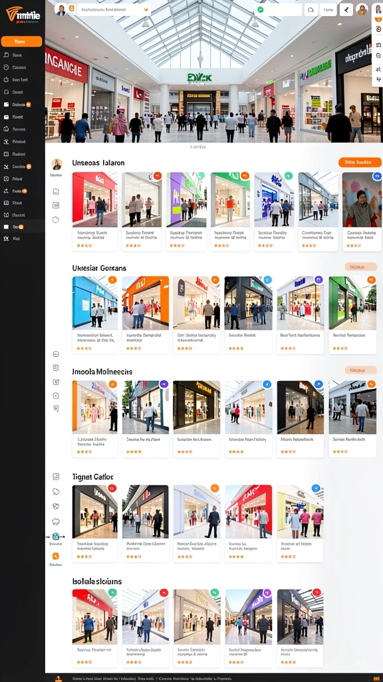Open the bolalasloiums section heading
Viewport: 383px width, 682px height.
click(x=97, y=581)
